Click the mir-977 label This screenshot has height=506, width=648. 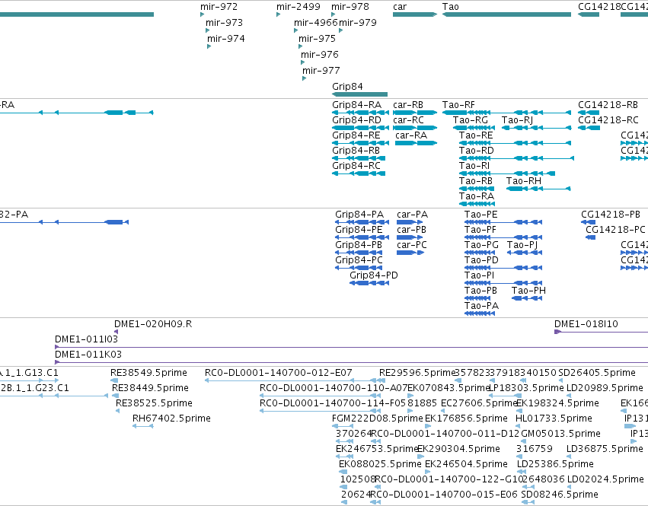(321, 70)
